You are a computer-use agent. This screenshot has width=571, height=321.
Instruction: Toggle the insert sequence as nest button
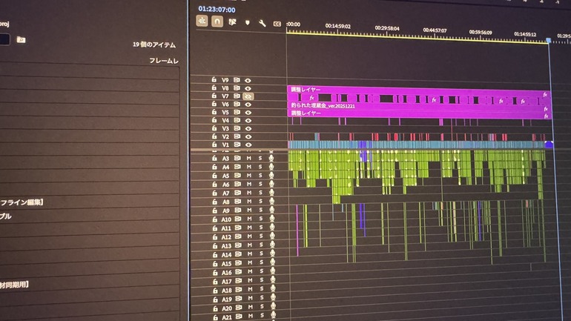coord(202,22)
